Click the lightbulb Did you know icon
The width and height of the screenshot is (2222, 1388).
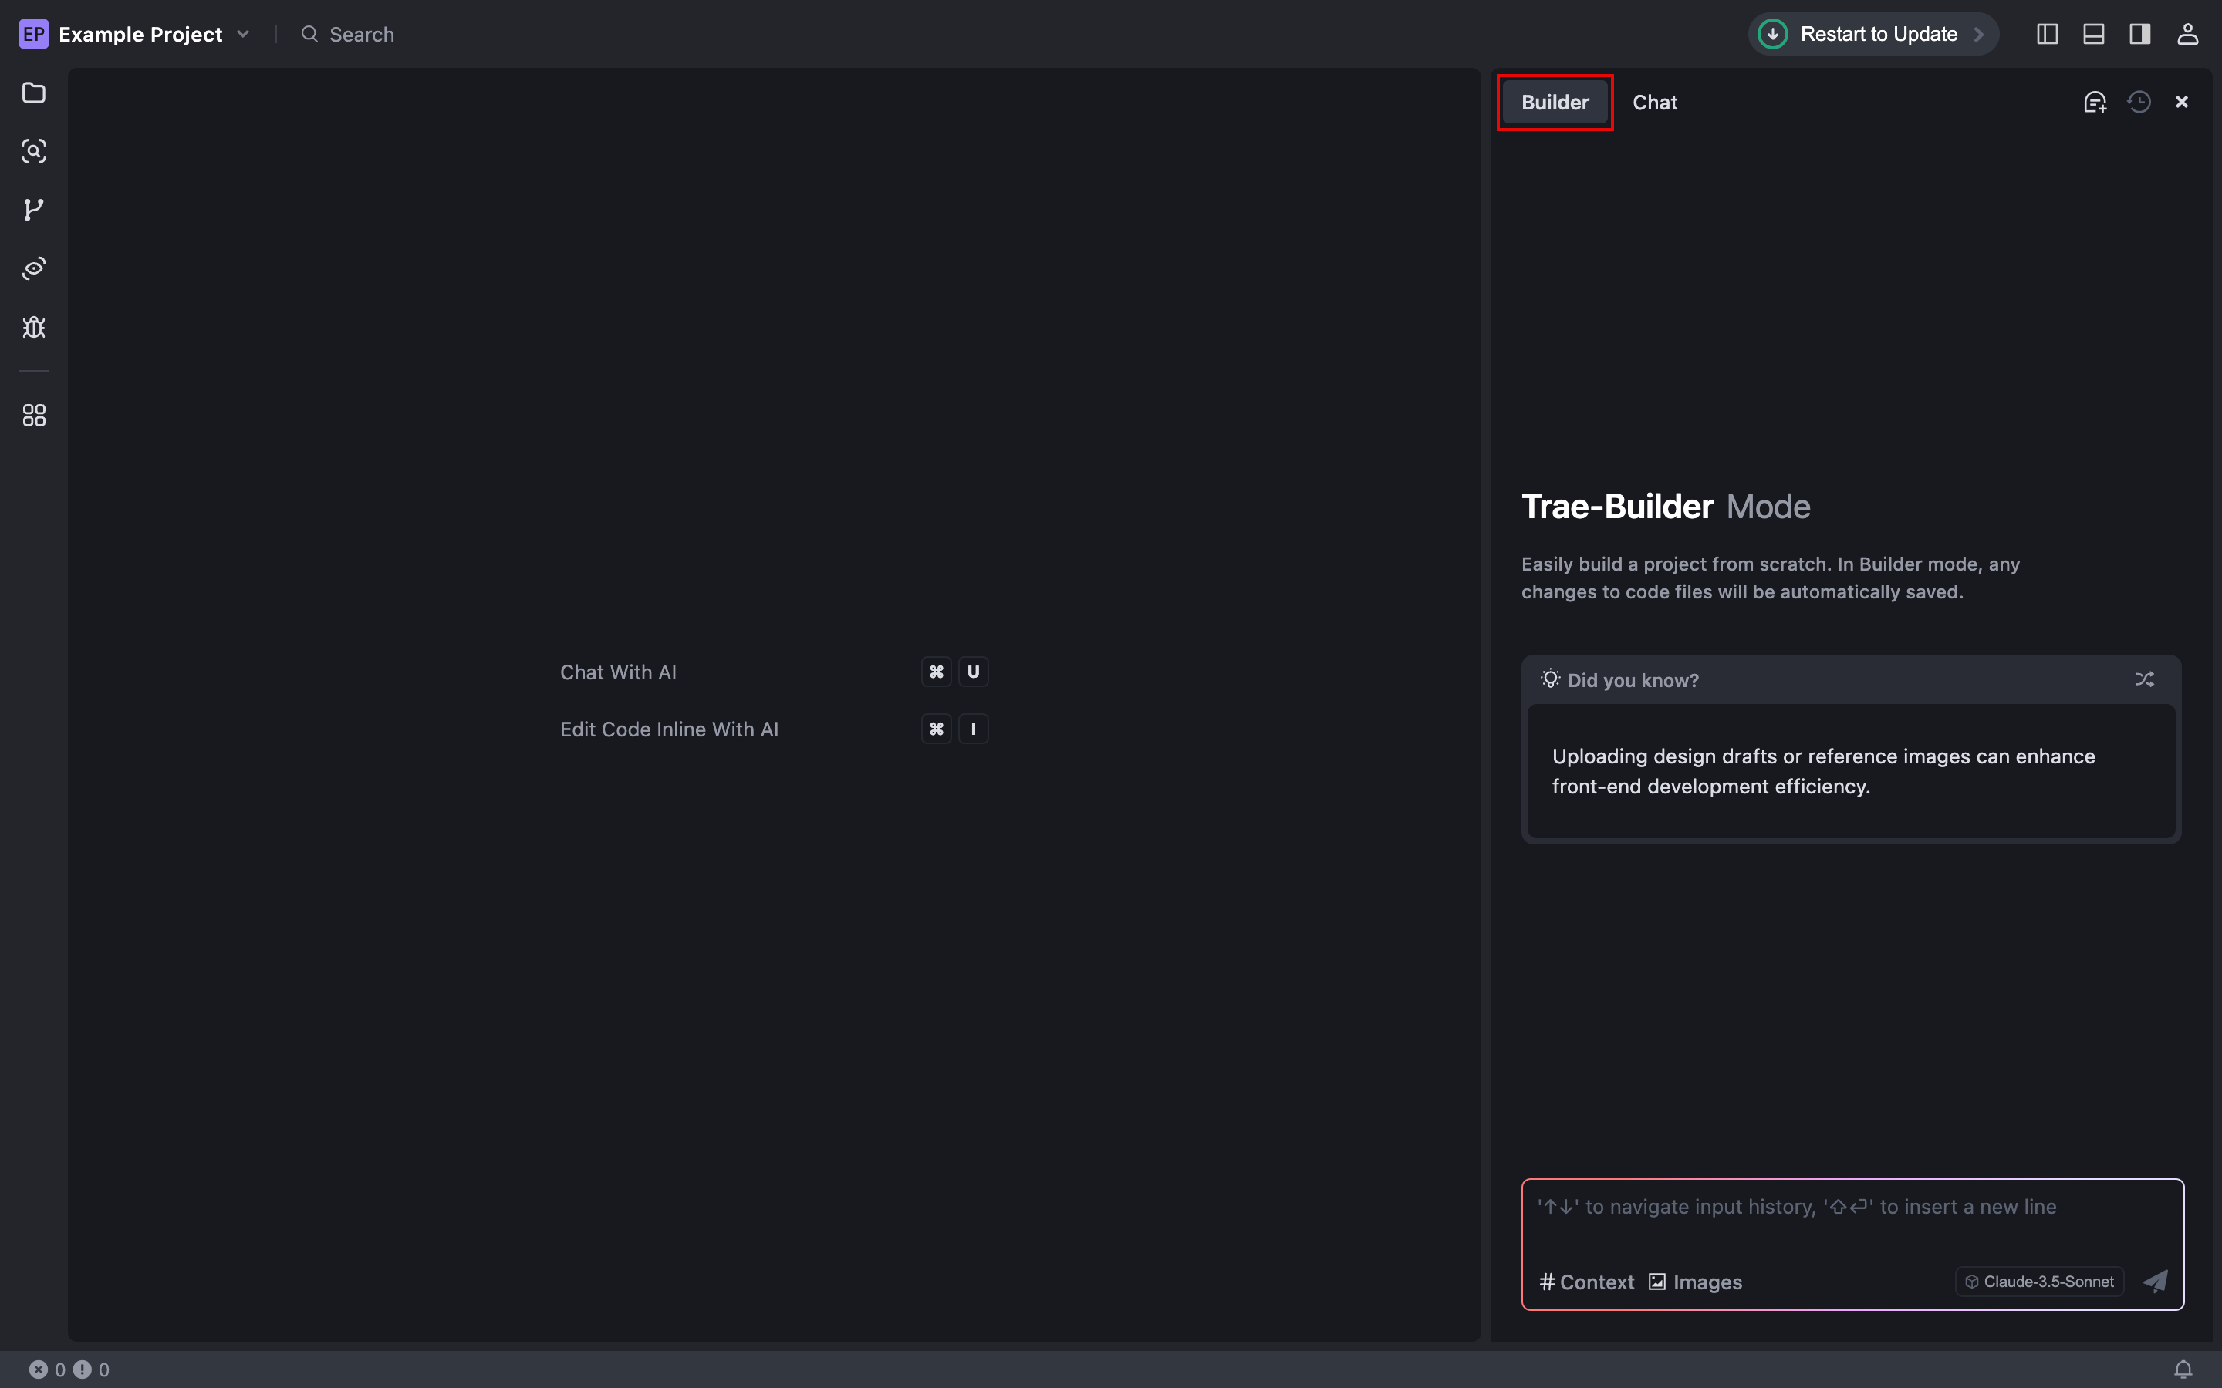click(x=1550, y=679)
